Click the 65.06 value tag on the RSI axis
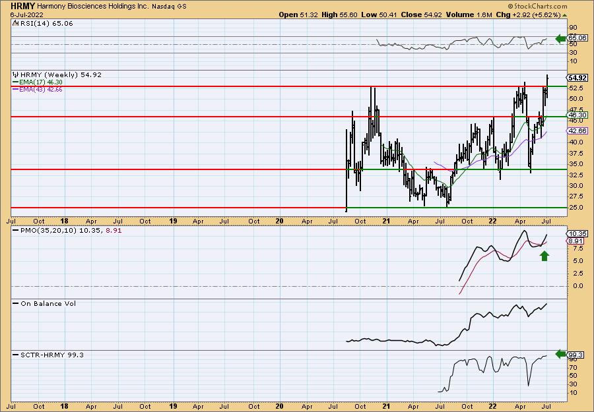Image resolution: width=594 pixels, height=412 pixels. coord(577,38)
